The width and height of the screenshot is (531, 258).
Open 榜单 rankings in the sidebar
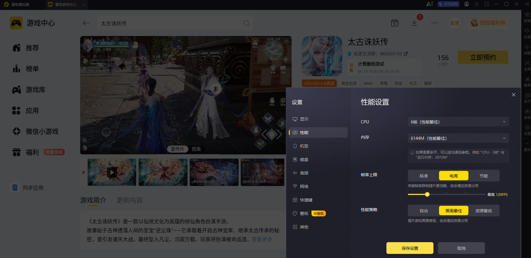tap(26, 69)
